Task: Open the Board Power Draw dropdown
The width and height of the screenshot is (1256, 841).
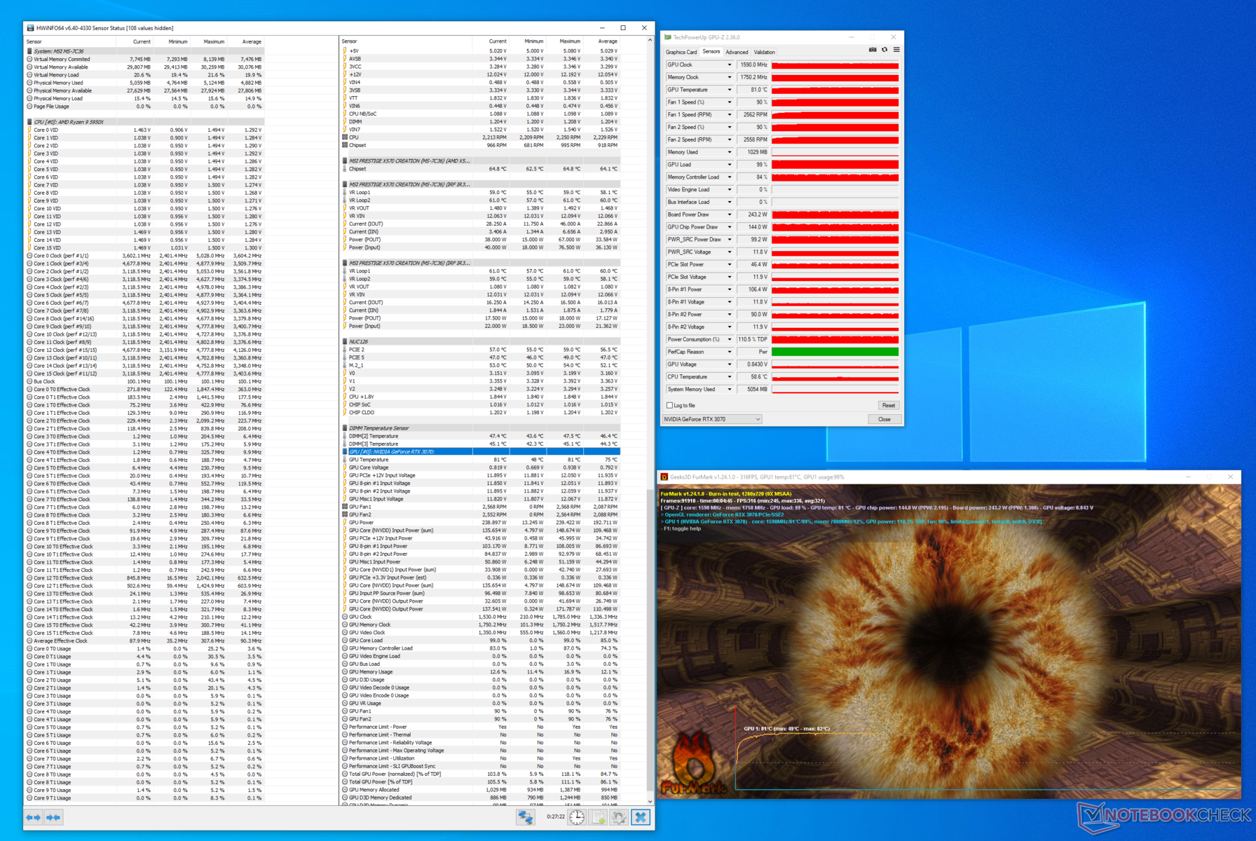Action: coord(730,214)
